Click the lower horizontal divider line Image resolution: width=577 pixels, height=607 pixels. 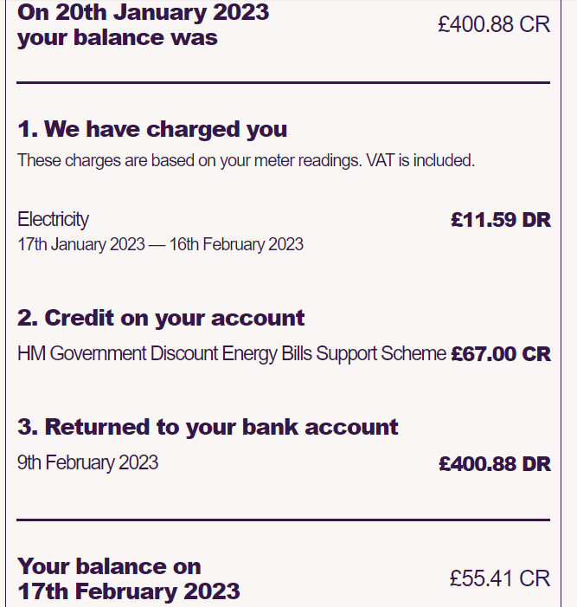[x=283, y=520]
